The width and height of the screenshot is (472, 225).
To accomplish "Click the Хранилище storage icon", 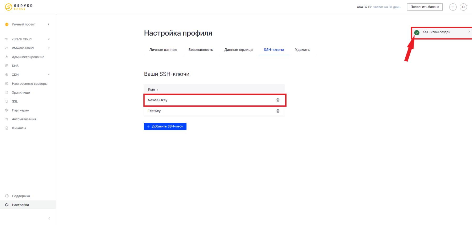I will pyautogui.click(x=7, y=92).
